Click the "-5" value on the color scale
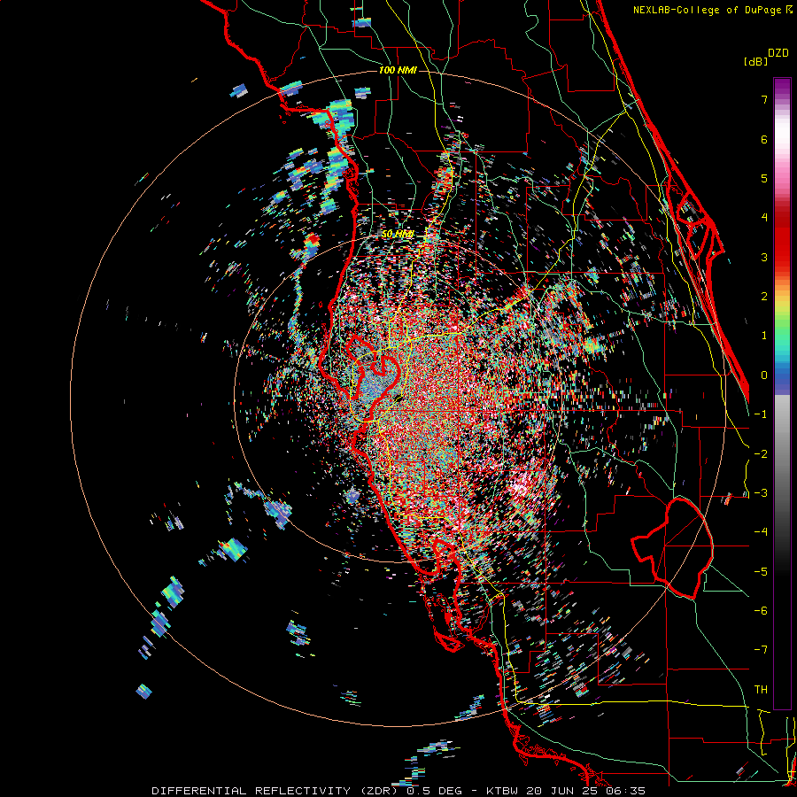Screen dimensions: 797x797 pos(761,572)
